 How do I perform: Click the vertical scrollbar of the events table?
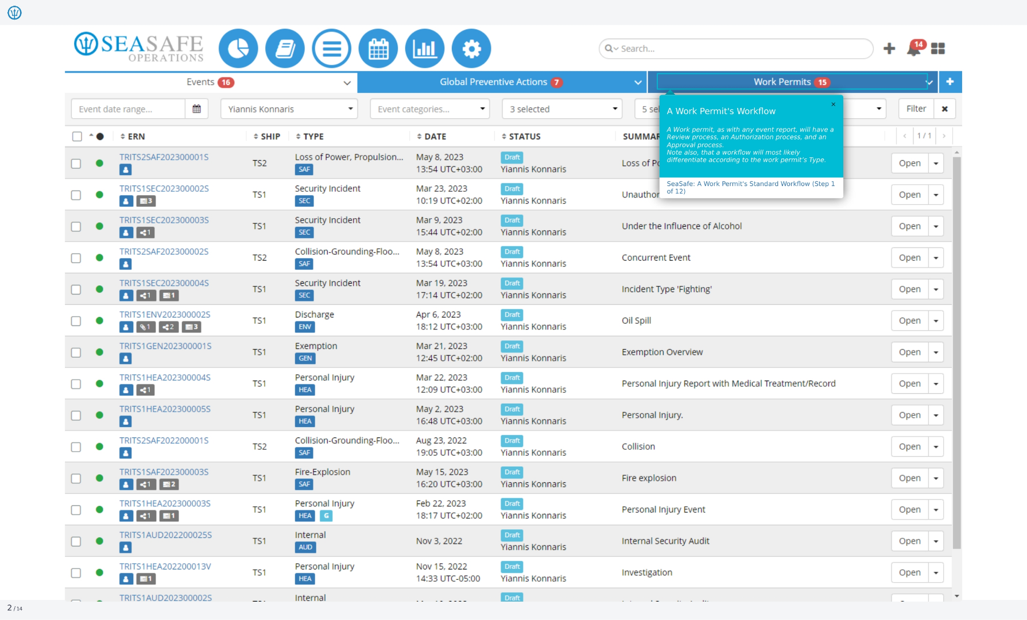956,352
